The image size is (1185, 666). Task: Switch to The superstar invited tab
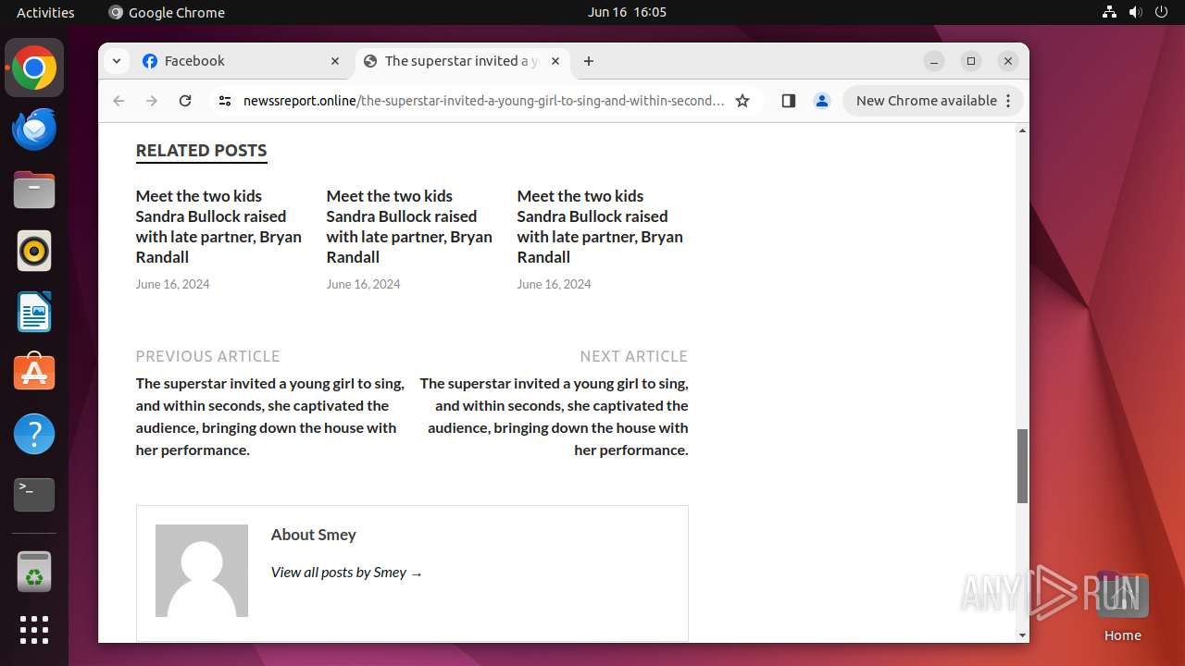[x=461, y=61]
